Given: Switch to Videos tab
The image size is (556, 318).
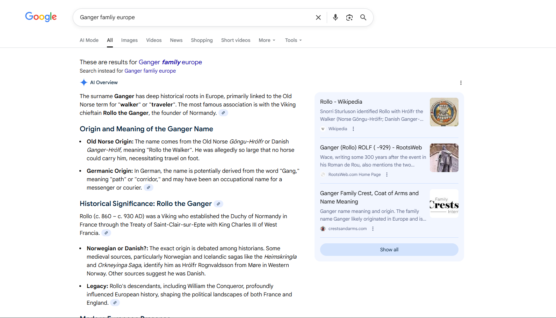Looking at the screenshot, I should [154, 40].
